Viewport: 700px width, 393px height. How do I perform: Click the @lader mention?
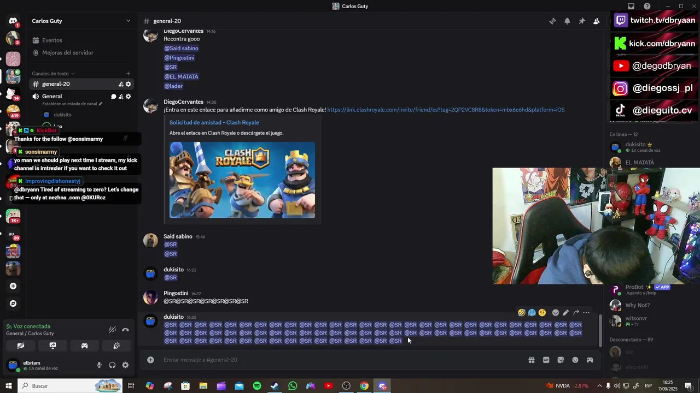tap(173, 86)
